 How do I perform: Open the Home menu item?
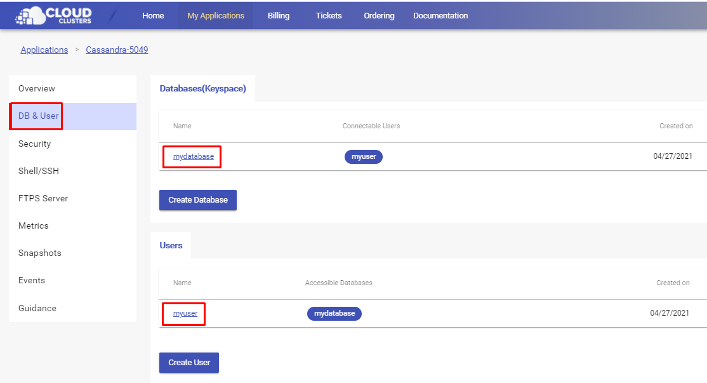pos(153,16)
